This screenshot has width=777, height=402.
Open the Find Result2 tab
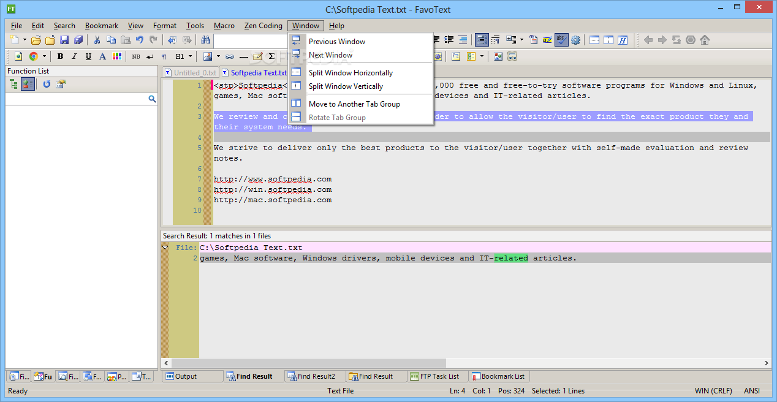[x=315, y=376]
